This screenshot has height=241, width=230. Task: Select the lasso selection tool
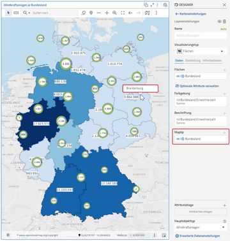point(84,13)
